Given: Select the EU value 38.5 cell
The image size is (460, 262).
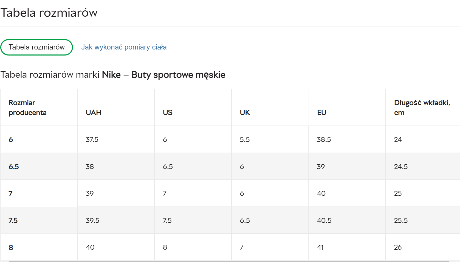Looking at the screenshot, I should coord(324,139).
